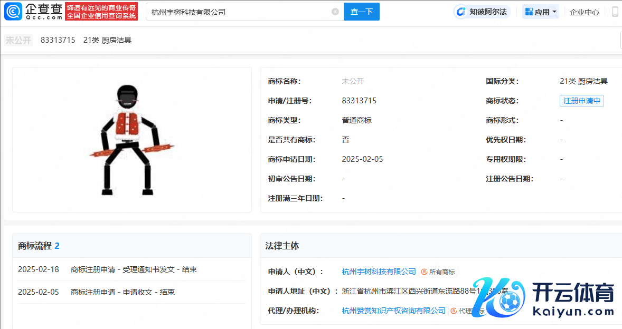Click the 企查查 Qcc.com logo
The image size is (622, 329).
point(33,12)
